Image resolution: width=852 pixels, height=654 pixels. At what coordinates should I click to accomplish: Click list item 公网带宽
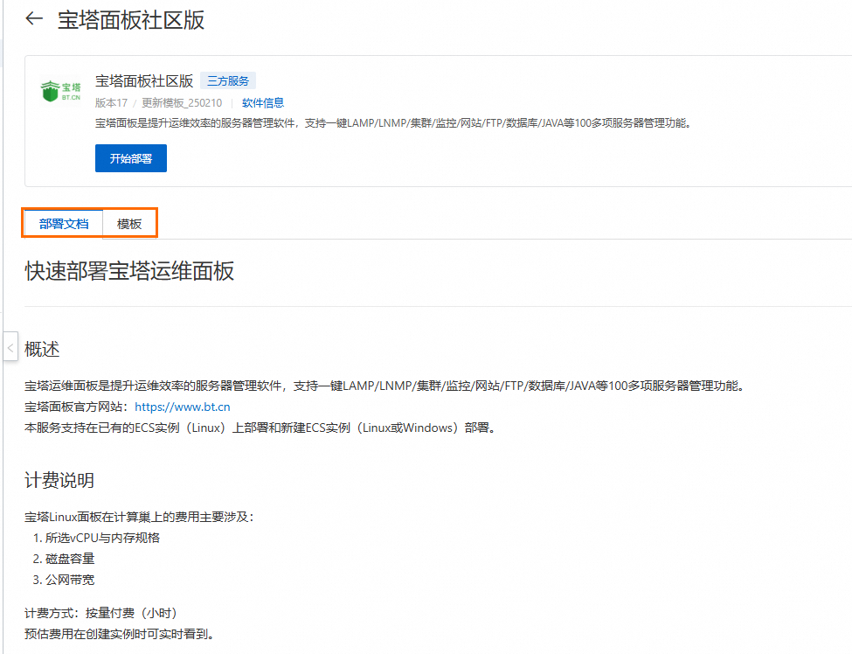click(x=70, y=580)
